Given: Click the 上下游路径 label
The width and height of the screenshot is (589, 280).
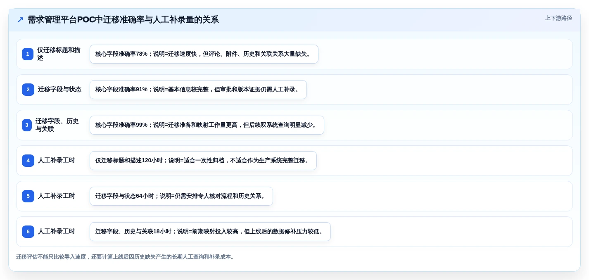Looking at the screenshot, I should (558, 18).
